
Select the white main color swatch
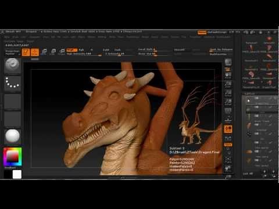tap(17, 174)
